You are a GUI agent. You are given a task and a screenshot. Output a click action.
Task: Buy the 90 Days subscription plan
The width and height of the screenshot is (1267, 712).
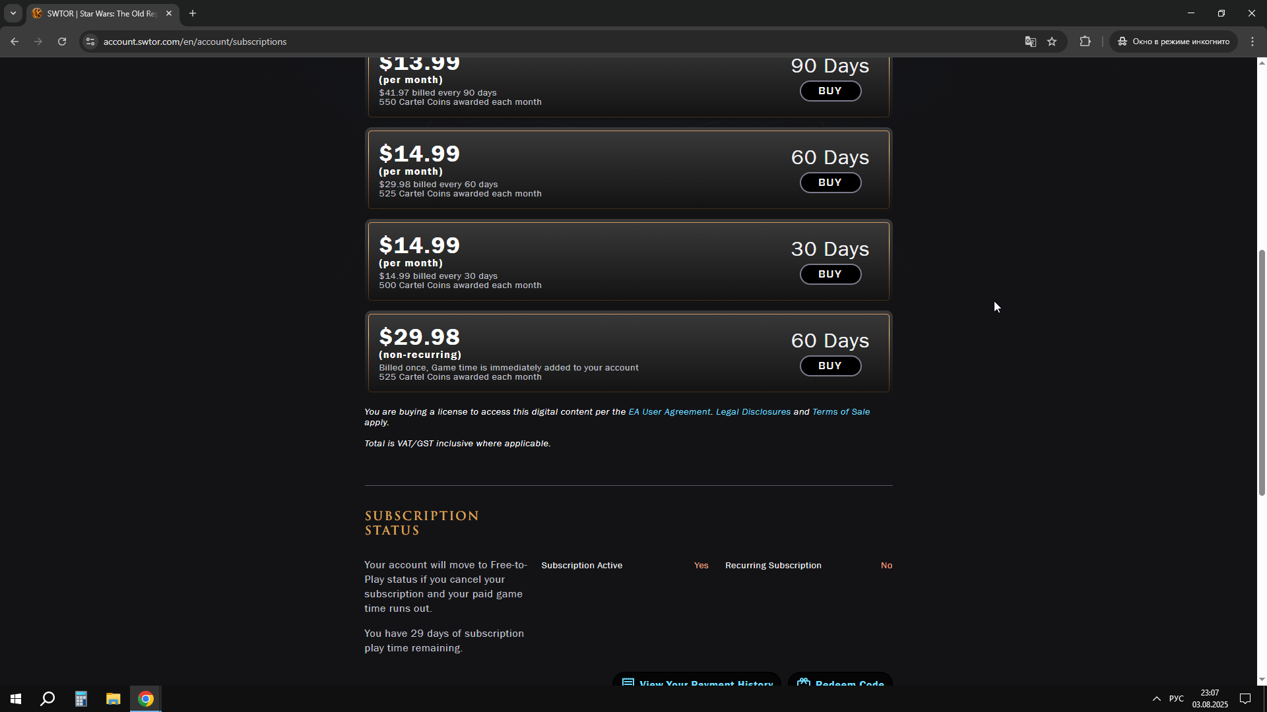[830, 91]
